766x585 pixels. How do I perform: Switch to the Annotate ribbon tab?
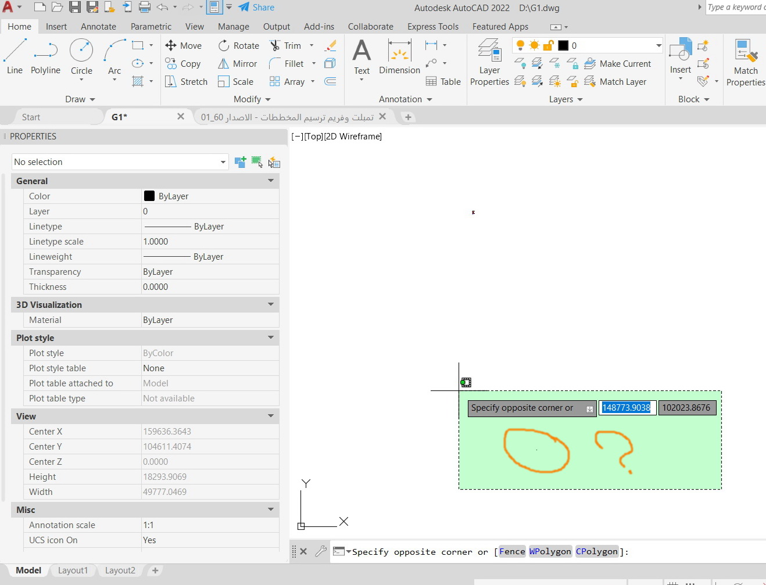coord(98,27)
